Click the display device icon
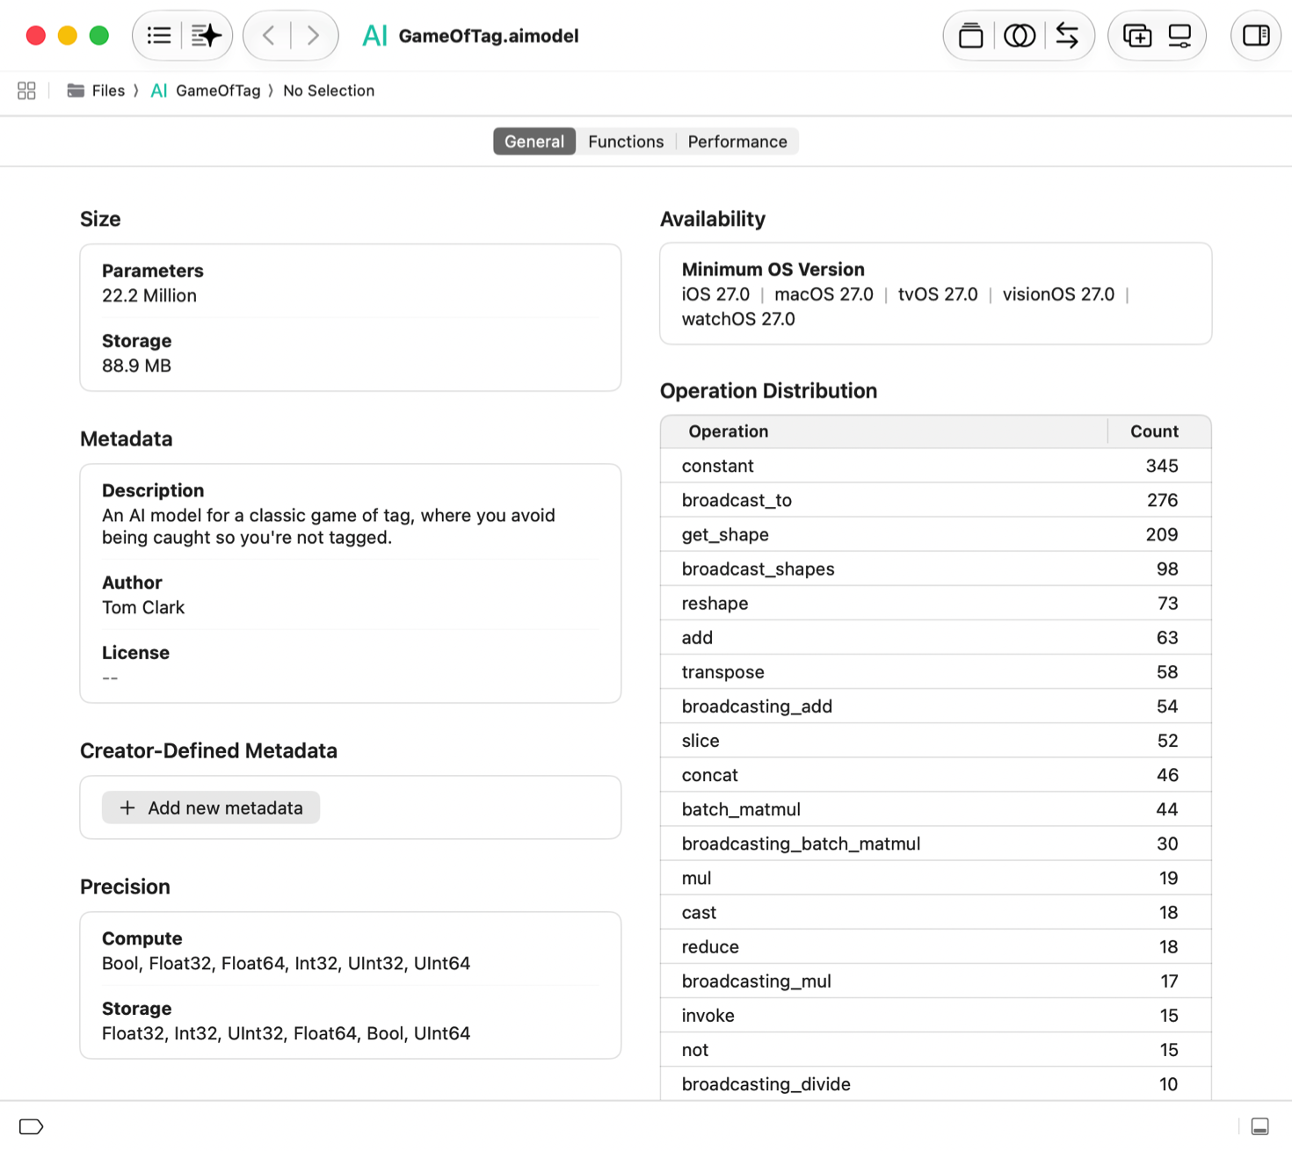Image resolution: width=1292 pixels, height=1151 pixels. coord(1179,36)
